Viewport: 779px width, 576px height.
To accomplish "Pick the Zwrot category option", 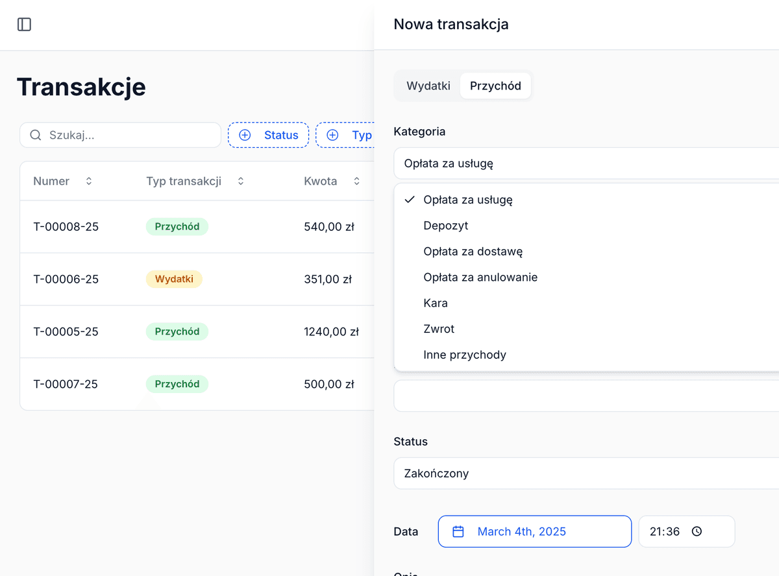I will pyautogui.click(x=439, y=329).
